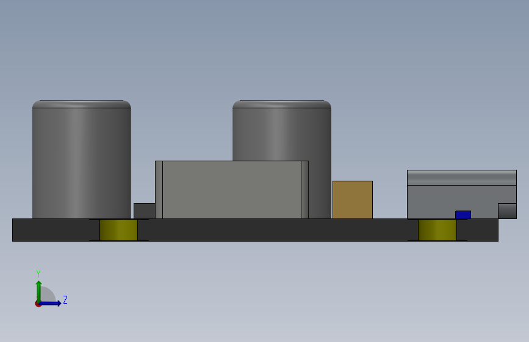Pick the central gray rectangular box component
This screenshot has height=342, width=529.
point(232,190)
